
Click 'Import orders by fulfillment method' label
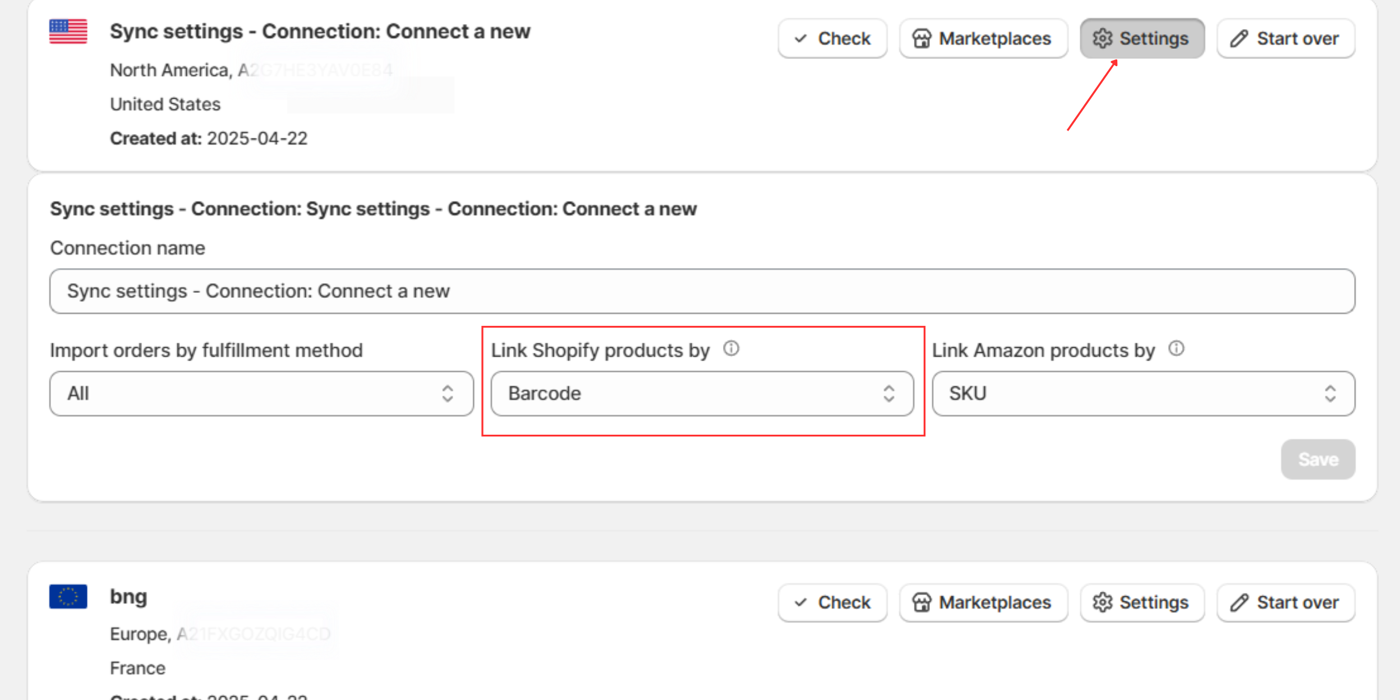click(206, 351)
